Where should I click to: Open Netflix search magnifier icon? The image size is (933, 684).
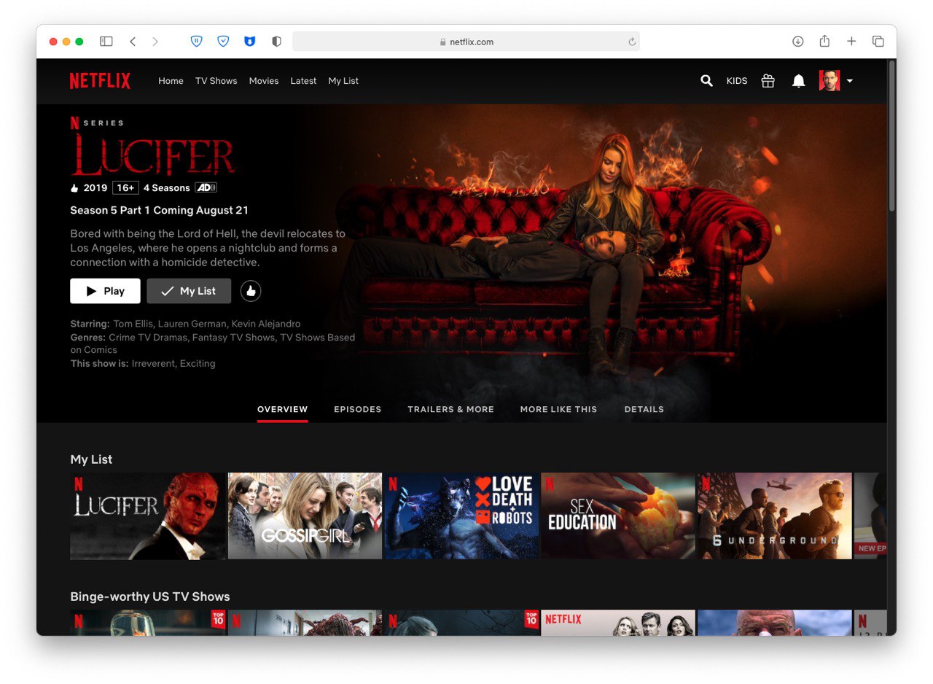click(706, 81)
